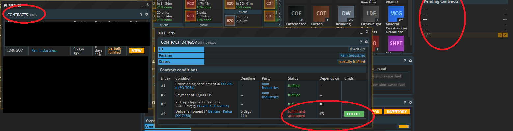Select the COT Cotton Fabric inventory tile
The height and width of the screenshot is (131, 513).
click(x=321, y=14)
